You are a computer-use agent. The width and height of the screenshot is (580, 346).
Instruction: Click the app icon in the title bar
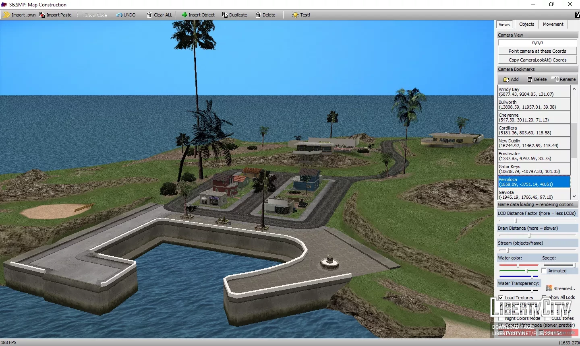4,4
